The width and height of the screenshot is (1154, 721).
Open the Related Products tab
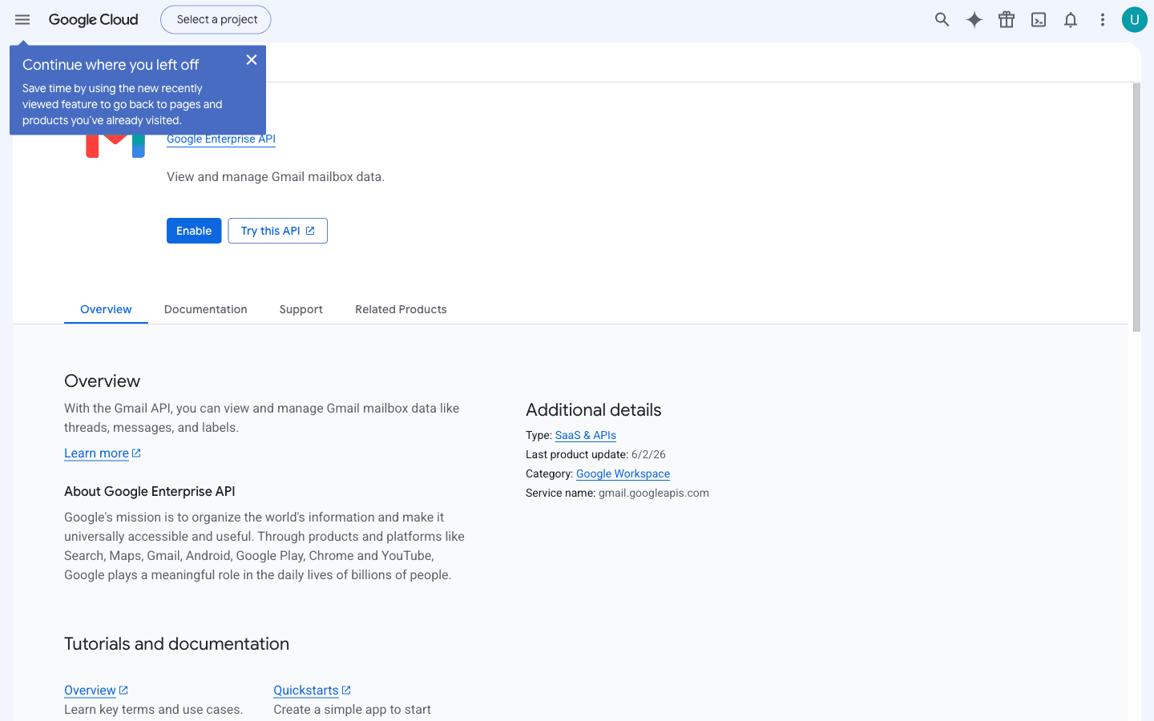(401, 309)
